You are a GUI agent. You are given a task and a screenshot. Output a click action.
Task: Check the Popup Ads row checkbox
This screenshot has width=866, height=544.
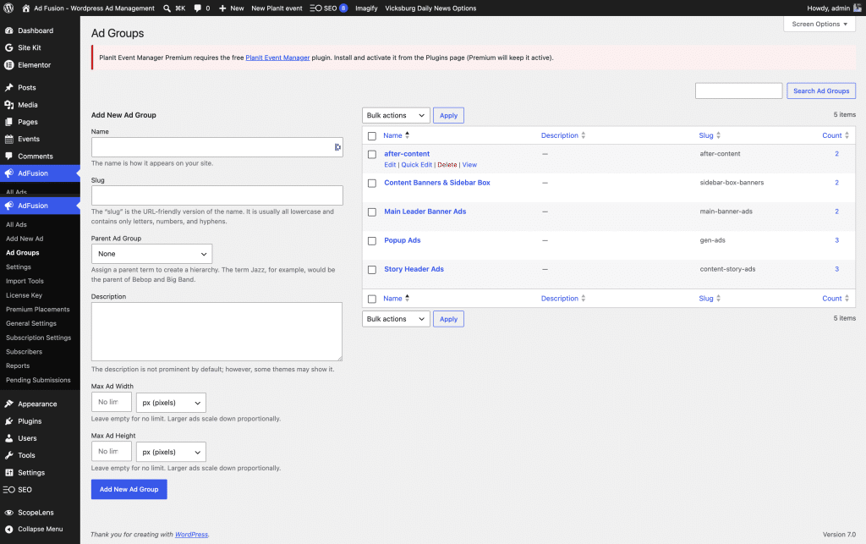coord(372,241)
